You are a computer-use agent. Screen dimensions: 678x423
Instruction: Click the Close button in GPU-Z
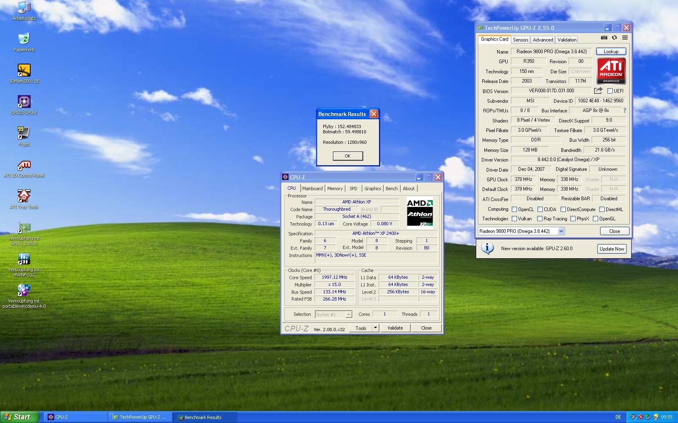pyautogui.click(x=615, y=231)
